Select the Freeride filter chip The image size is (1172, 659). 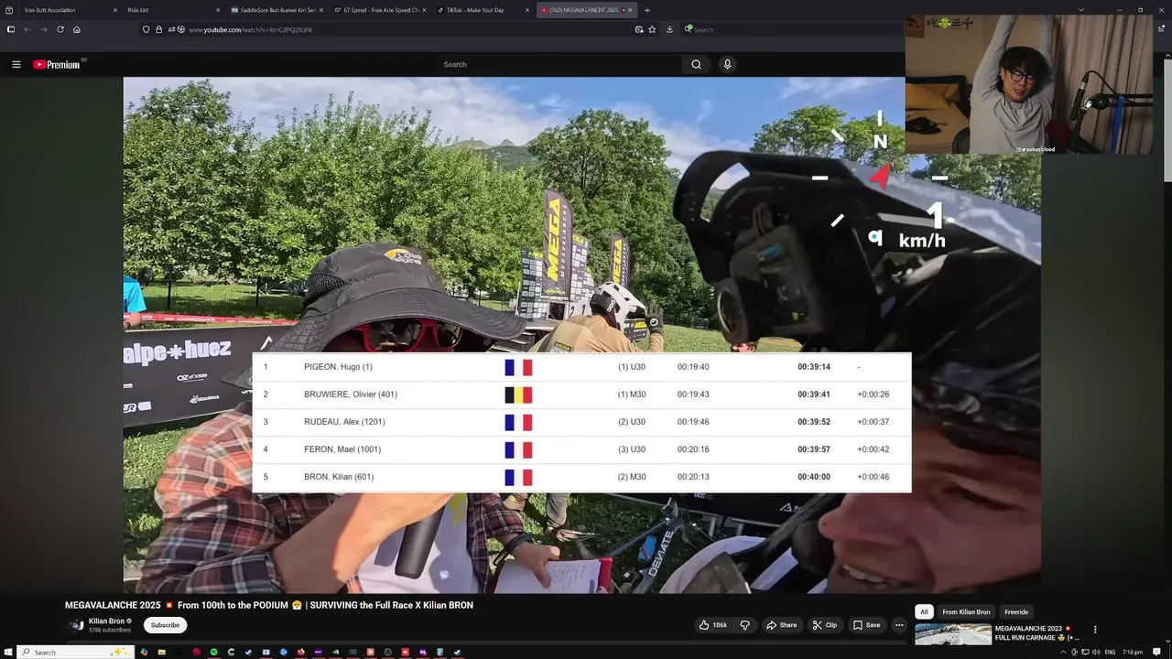tap(1016, 611)
